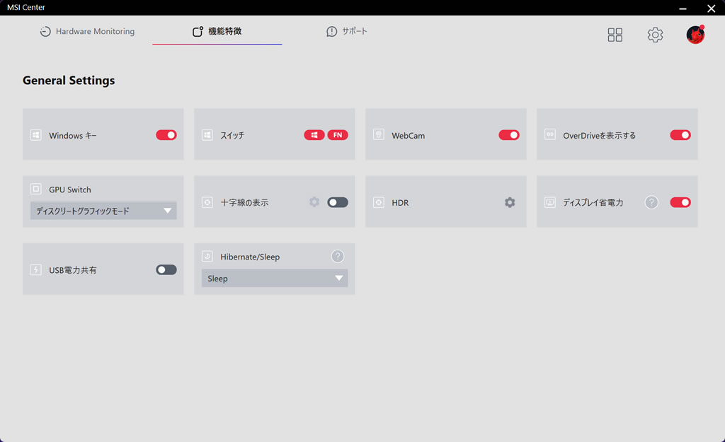725x442 pixels.
Task: Click the HDR card icon
Action: 379,202
